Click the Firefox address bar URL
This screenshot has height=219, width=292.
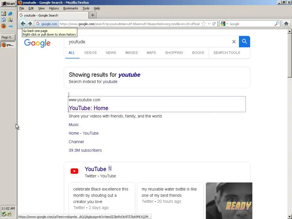[x=130, y=24]
